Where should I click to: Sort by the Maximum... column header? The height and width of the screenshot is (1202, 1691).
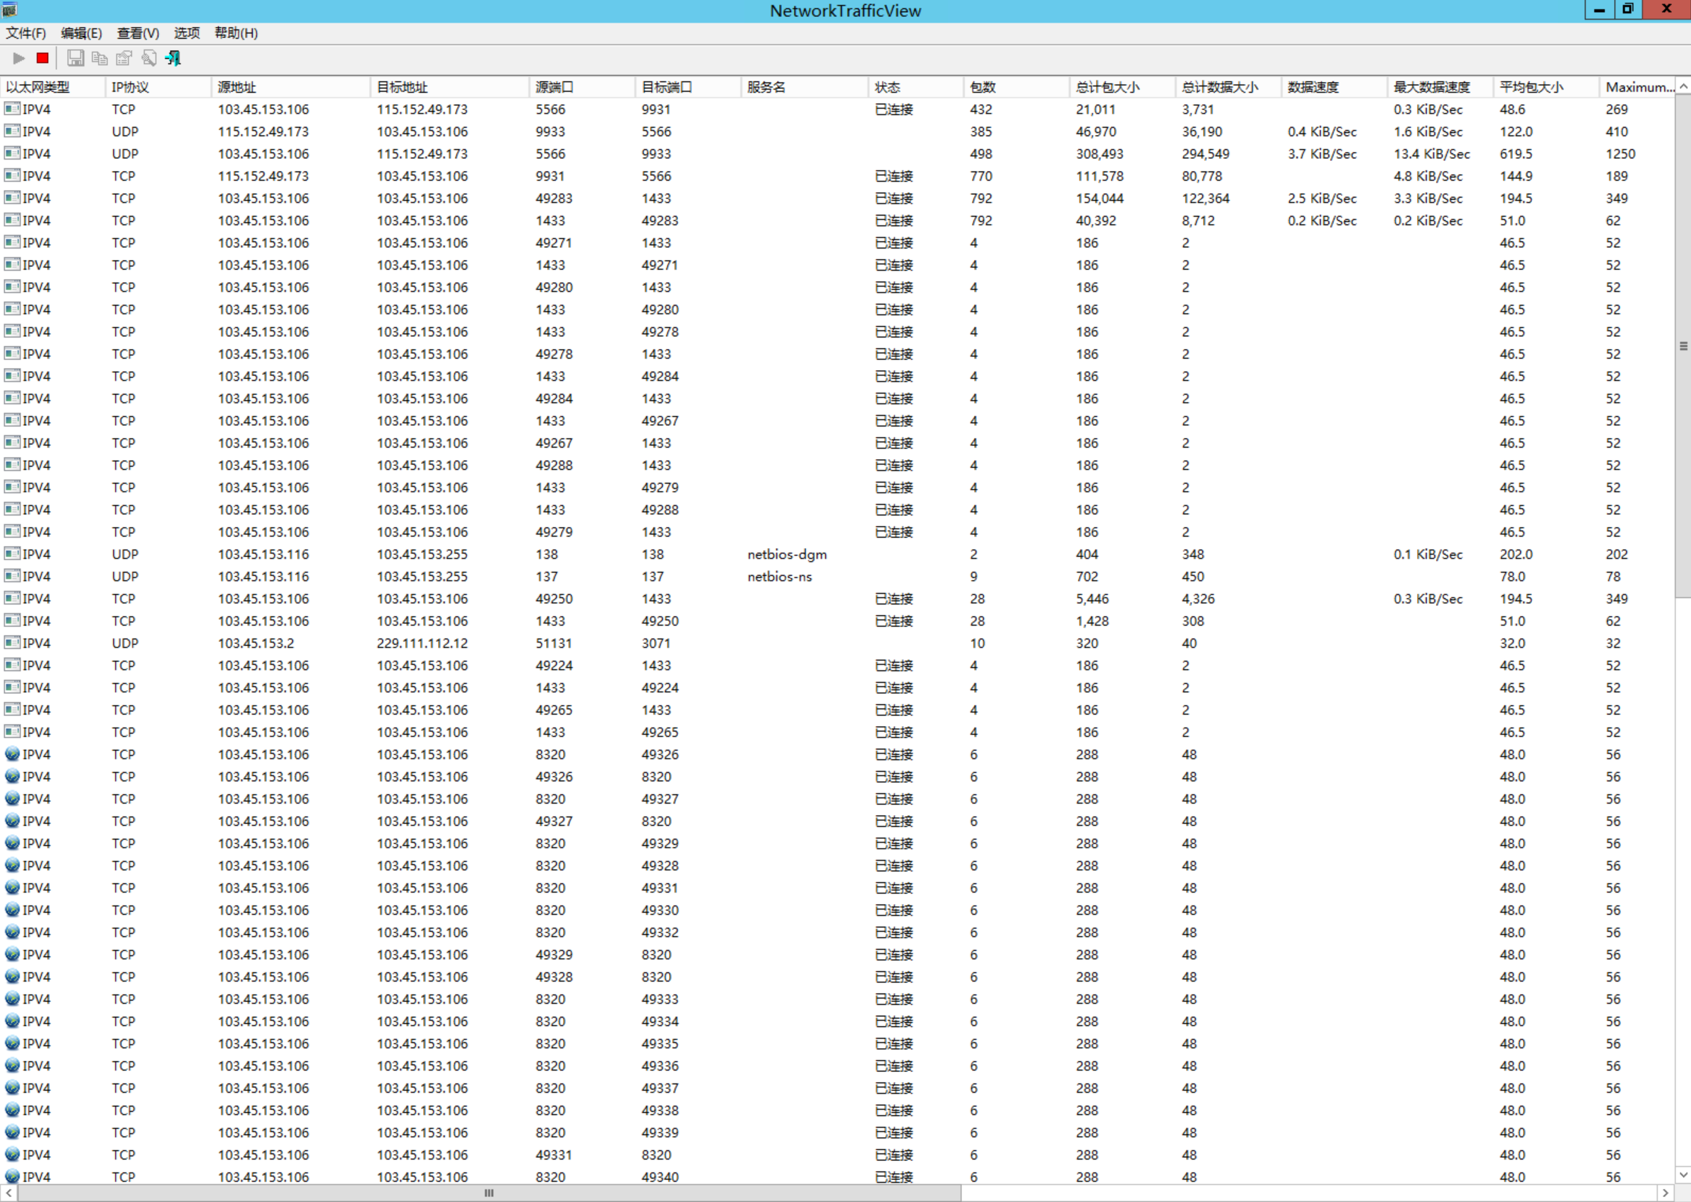click(x=1638, y=87)
